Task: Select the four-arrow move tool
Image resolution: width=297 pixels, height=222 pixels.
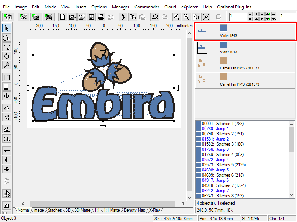Action: [7, 96]
